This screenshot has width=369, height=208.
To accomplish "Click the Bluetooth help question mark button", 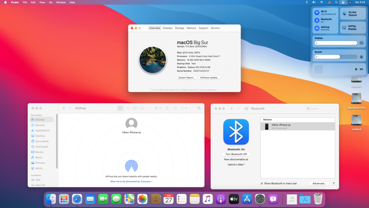I will point(334,183).
